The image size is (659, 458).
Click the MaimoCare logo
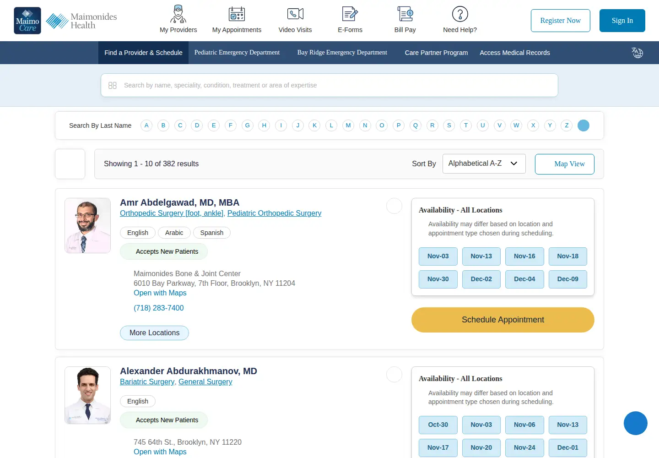[27, 21]
